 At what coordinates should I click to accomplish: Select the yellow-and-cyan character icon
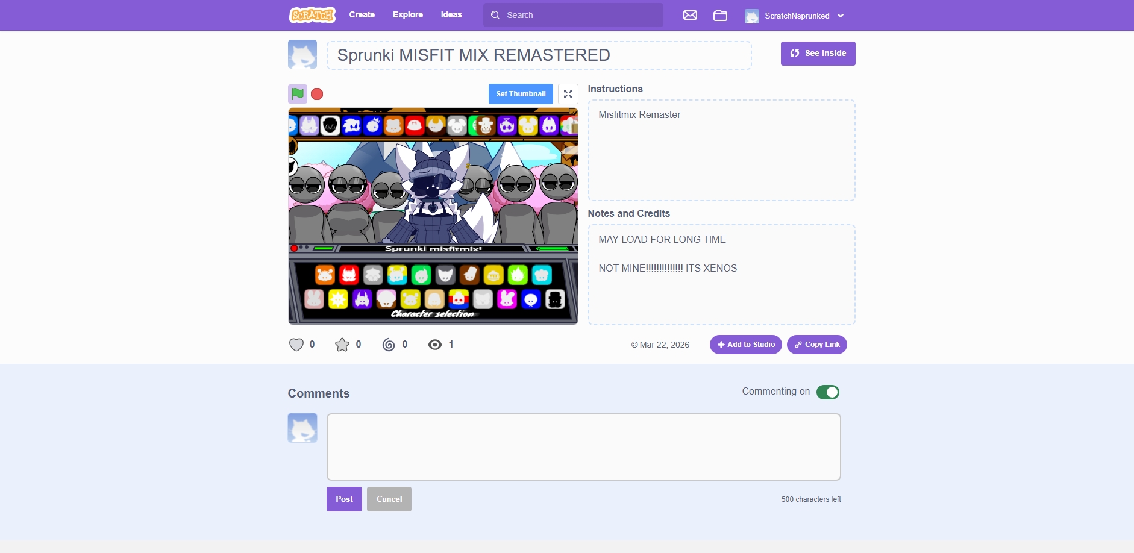(x=397, y=275)
